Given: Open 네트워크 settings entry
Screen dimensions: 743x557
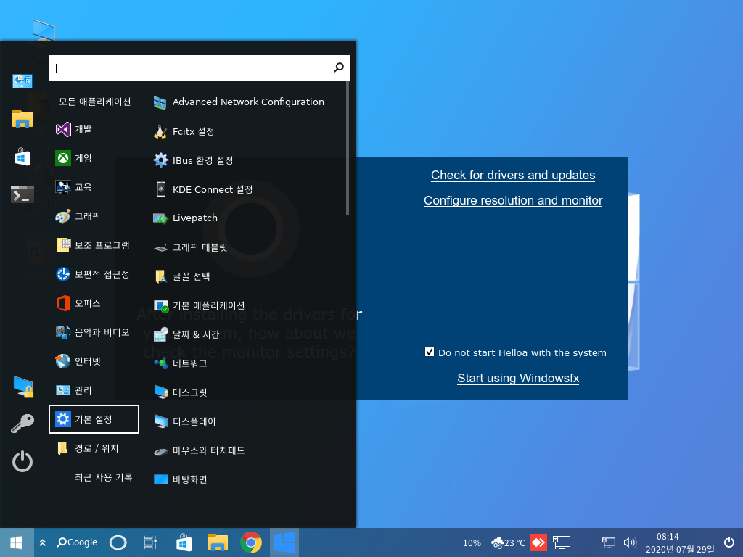Looking at the screenshot, I should (x=181, y=363).
